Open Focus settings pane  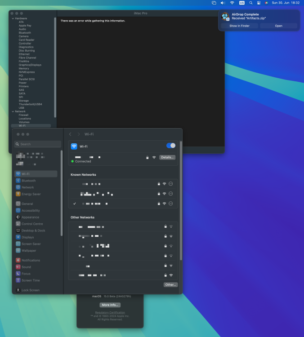36,273
